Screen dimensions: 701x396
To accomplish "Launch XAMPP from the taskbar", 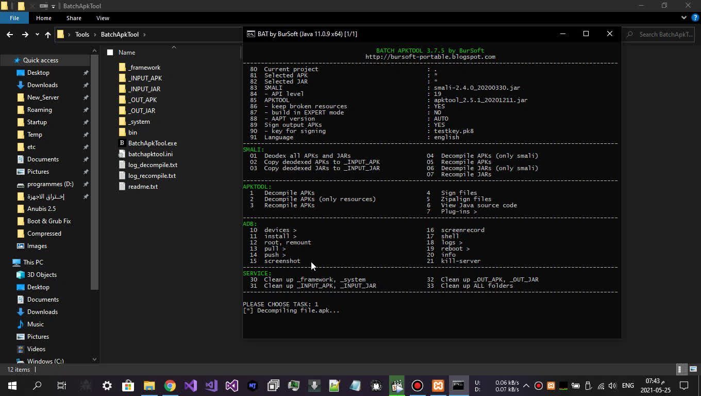I will tap(438, 386).
